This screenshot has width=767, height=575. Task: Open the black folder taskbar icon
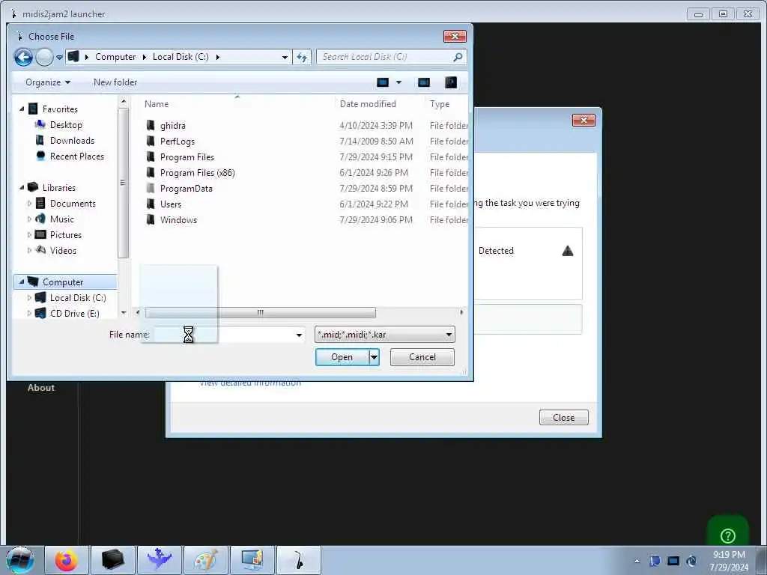click(112, 560)
